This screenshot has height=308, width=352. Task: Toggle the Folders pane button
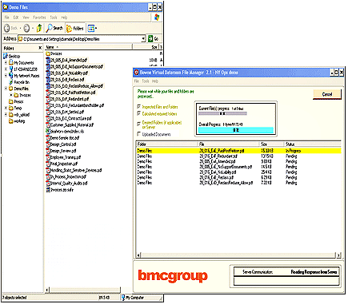(75, 28)
